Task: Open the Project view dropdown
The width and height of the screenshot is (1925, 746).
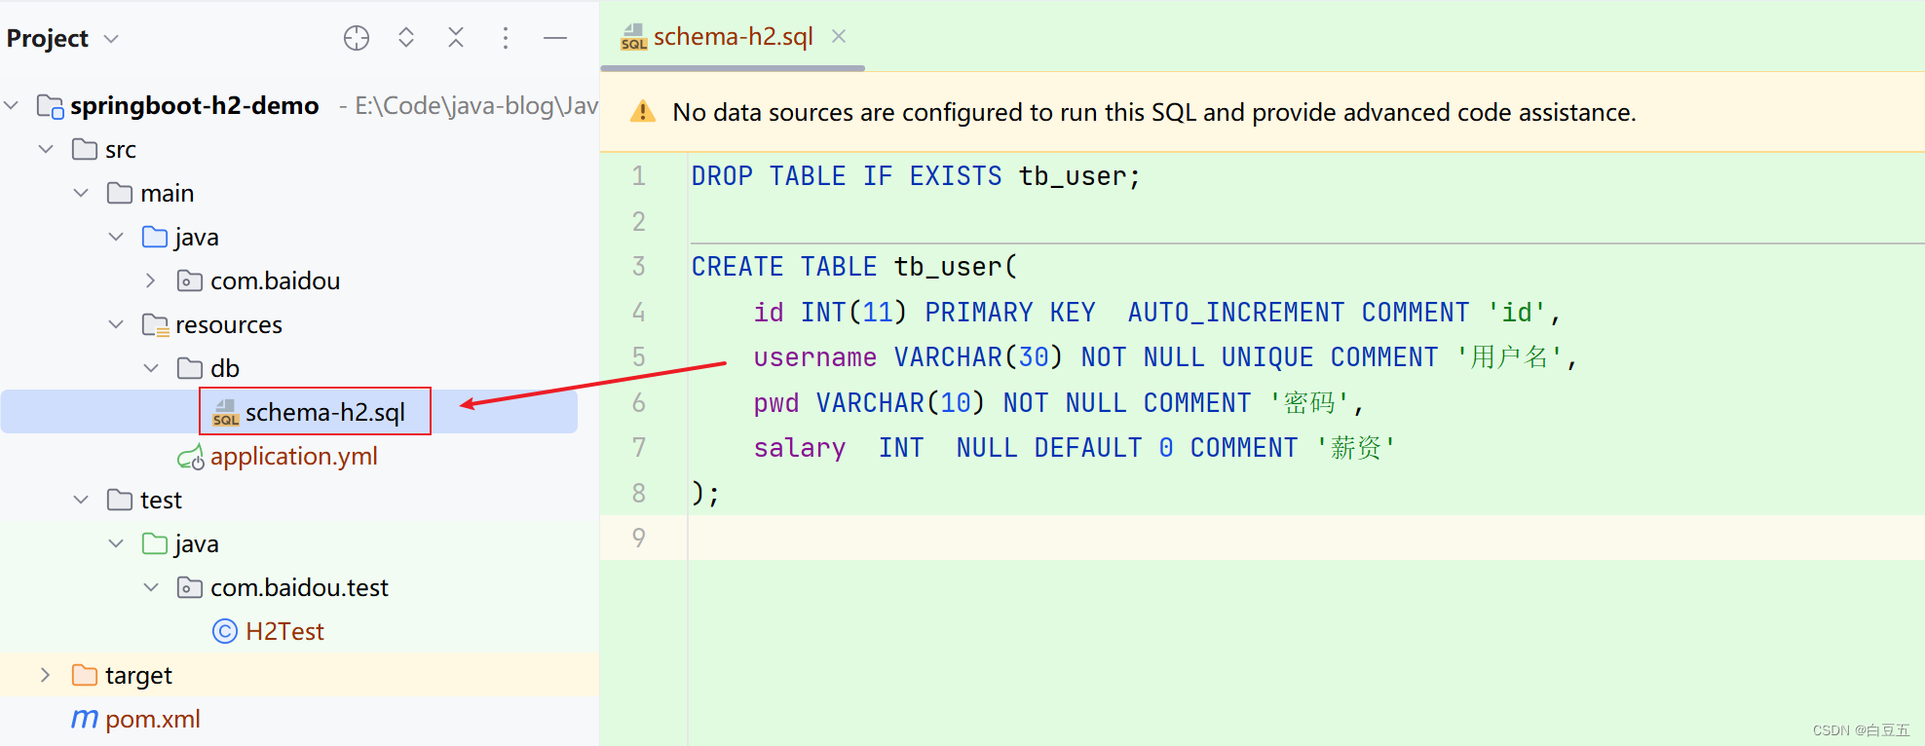Action: click(111, 39)
